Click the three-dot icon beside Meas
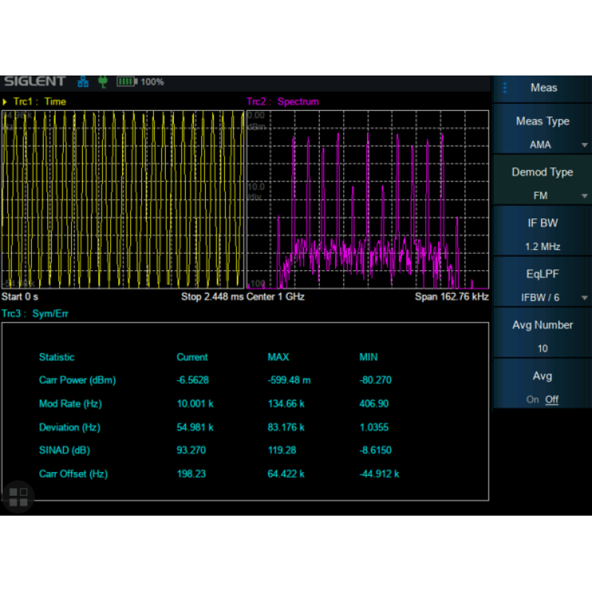 tap(505, 88)
